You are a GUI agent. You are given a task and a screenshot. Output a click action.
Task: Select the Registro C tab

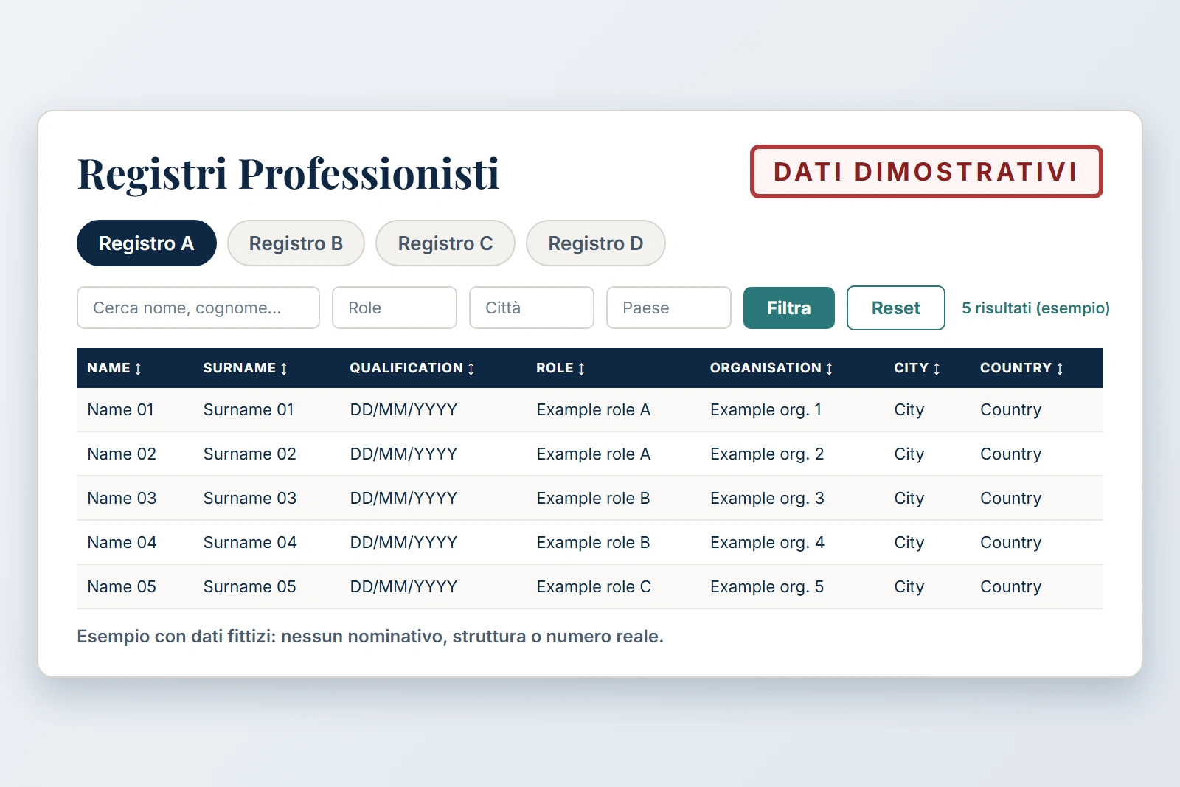click(445, 243)
